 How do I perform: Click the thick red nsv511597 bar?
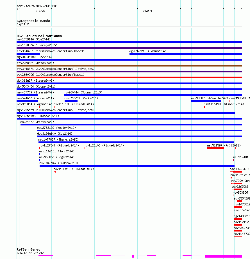215,148
